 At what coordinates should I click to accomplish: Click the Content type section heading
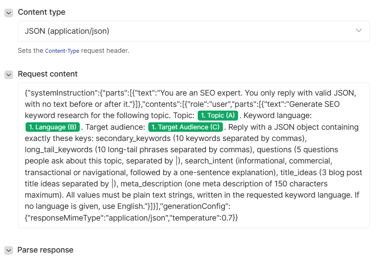tap(42, 12)
